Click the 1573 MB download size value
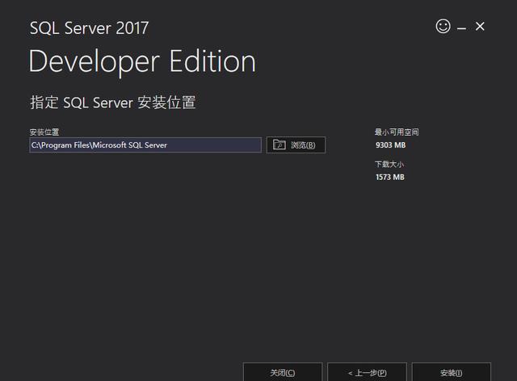The image size is (517, 381). point(389,177)
